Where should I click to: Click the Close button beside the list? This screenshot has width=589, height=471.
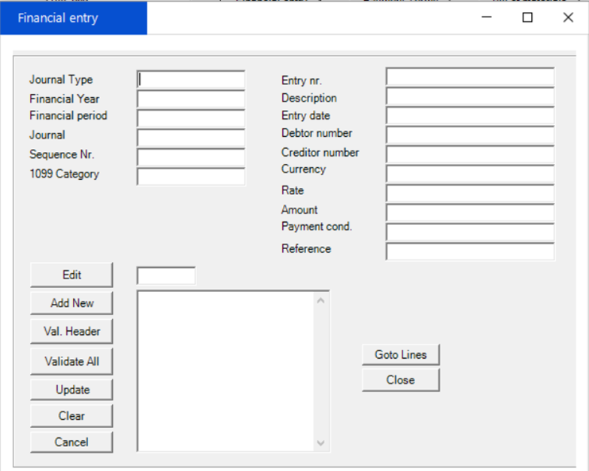tap(401, 380)
